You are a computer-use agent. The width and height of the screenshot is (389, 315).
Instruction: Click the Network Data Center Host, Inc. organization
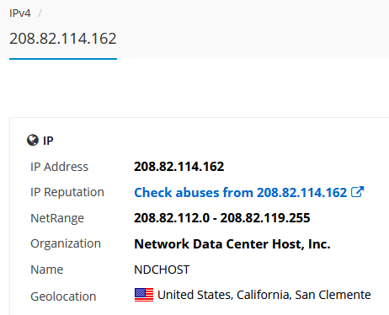(232, 244)
